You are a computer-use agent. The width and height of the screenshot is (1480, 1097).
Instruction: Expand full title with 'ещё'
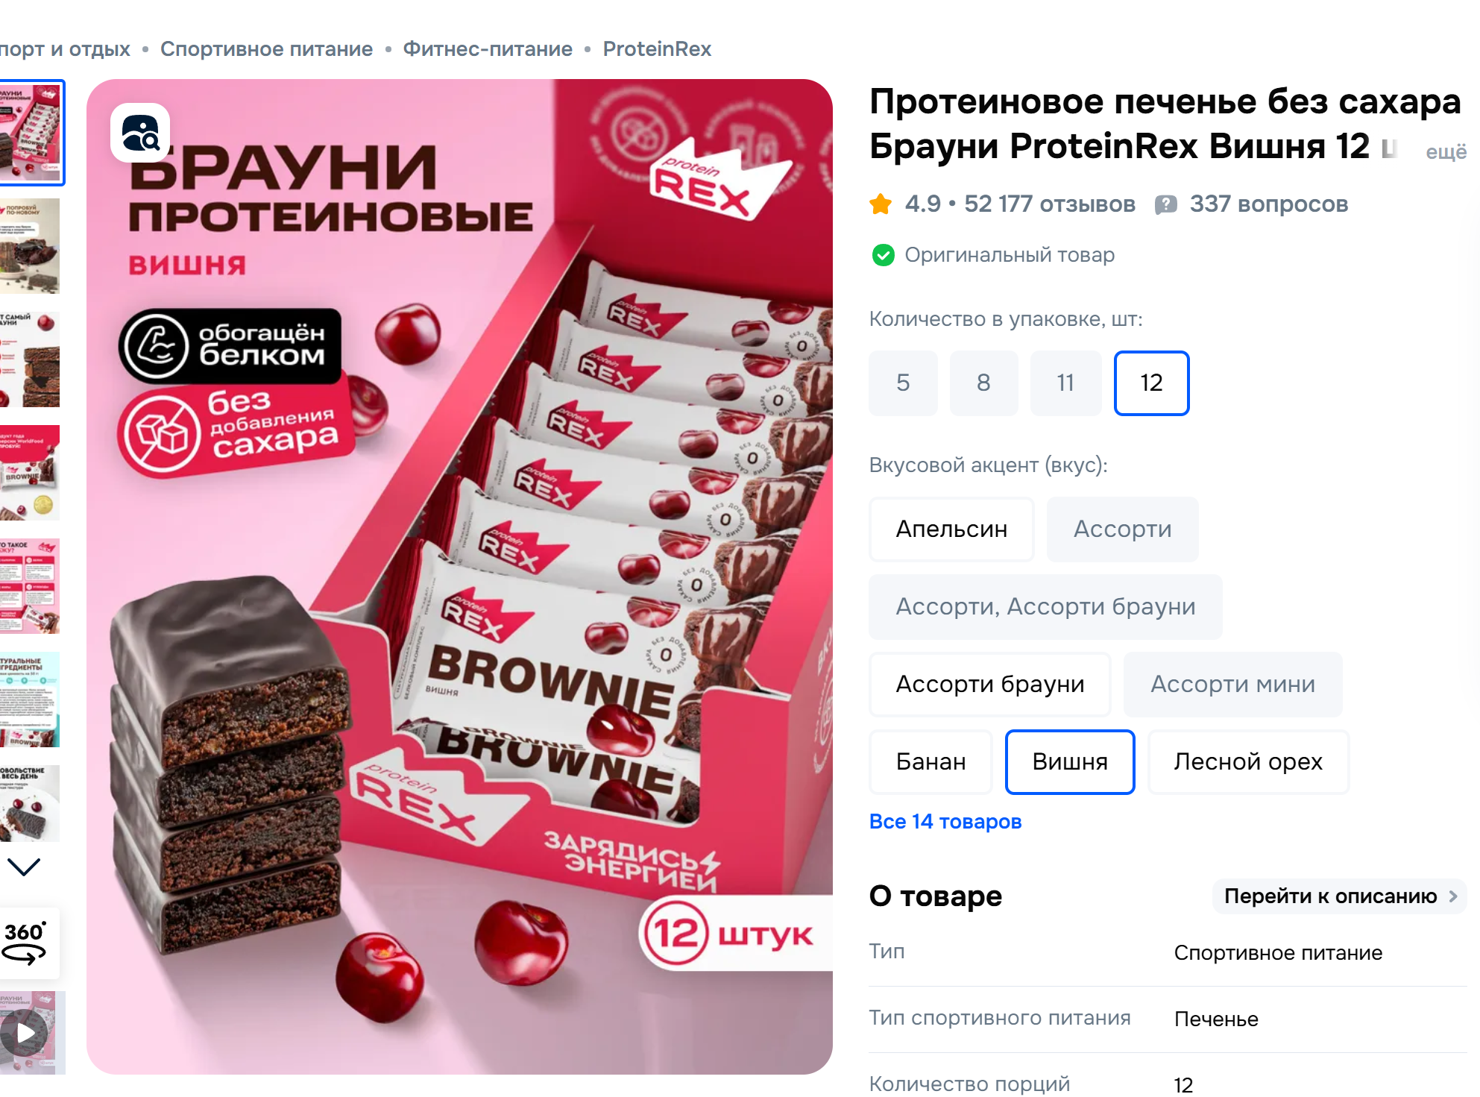pos(1446,152)
